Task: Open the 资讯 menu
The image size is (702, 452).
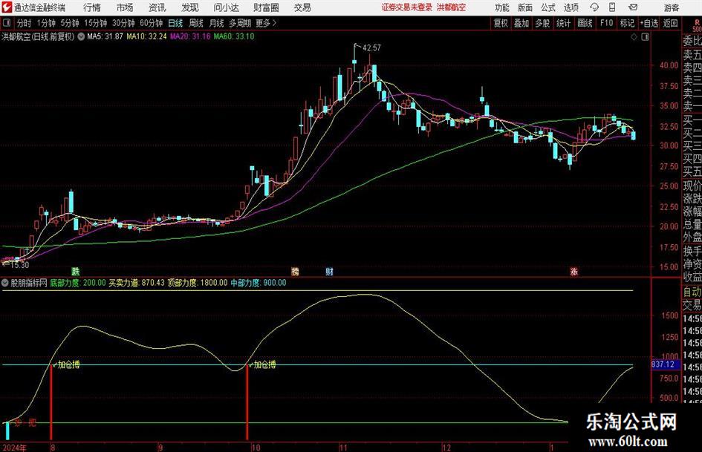Action: [157, 7]
